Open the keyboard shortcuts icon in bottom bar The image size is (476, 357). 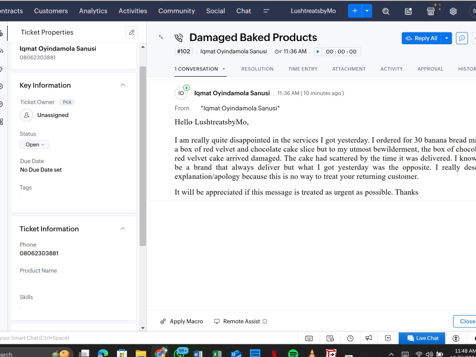click(x=309, y=338)
